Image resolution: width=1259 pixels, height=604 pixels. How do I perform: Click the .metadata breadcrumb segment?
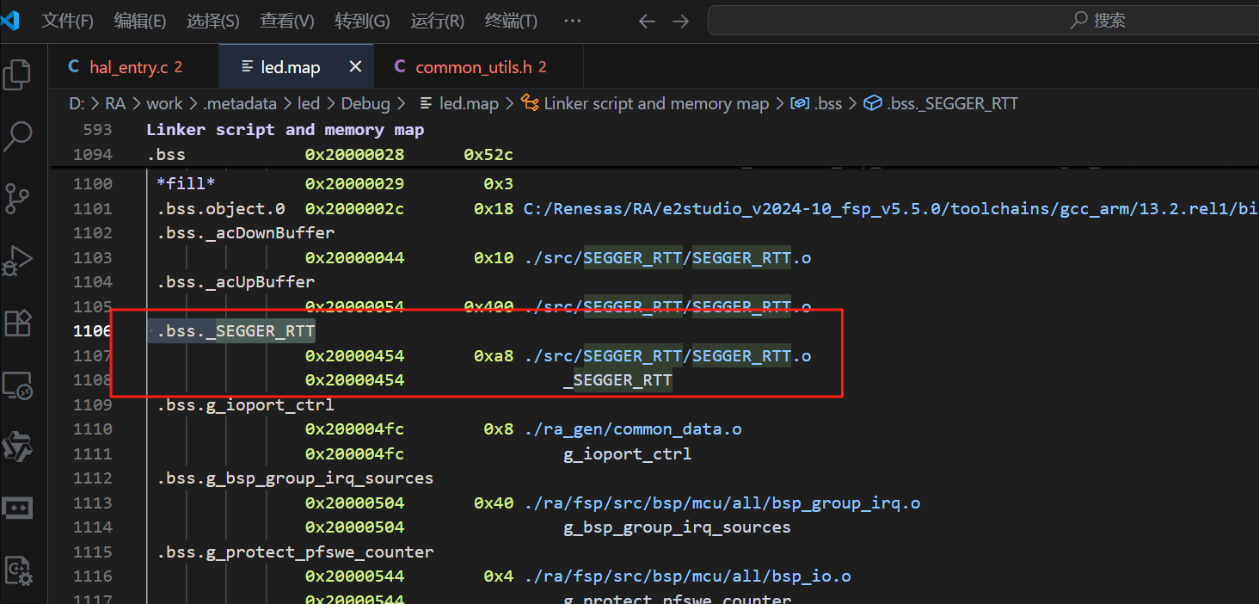240,104
